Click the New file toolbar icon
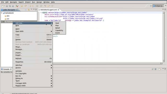Viewport: 167px width, 94px height. tap(3, 6)
